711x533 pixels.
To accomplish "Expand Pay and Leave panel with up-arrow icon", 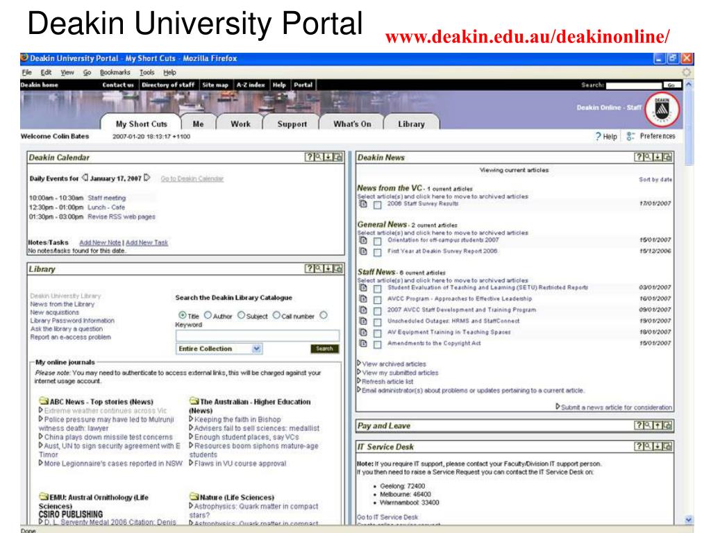I will (658, 425).
